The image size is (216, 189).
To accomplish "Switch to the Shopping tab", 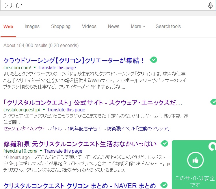I will tap(61, 27).
